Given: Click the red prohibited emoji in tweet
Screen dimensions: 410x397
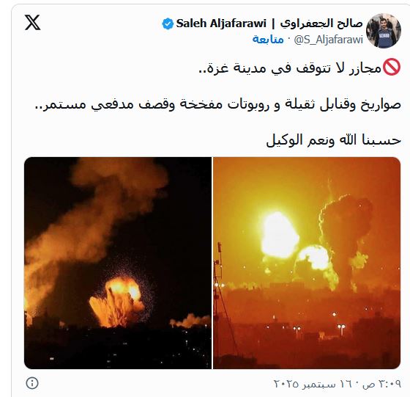Looking at the screenshot, I should coord(392,68).
